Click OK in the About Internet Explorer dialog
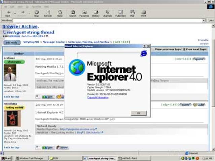 [139, 113]
